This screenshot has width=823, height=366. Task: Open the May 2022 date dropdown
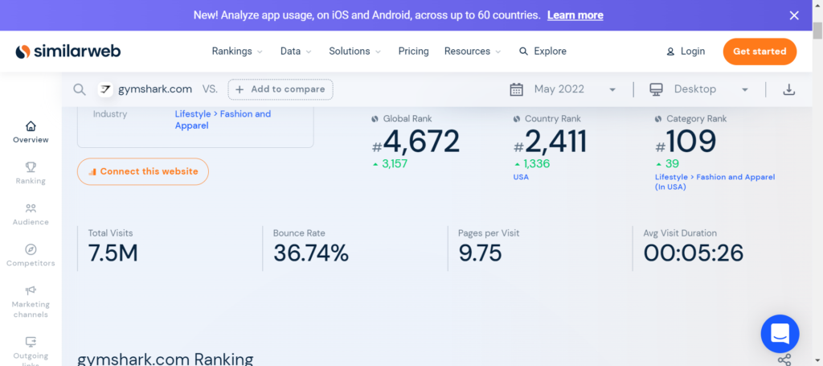click(575, 89)
